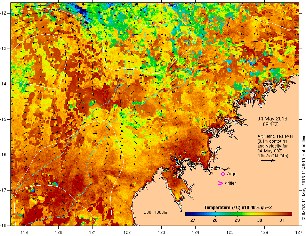Click the cyan 200 1000m contour line sample

coord(150,216)
